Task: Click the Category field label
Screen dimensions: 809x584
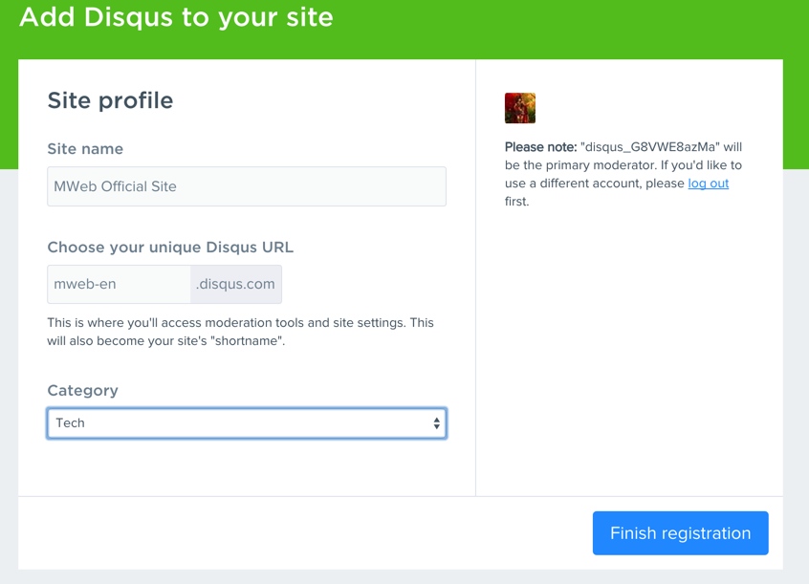Action: [82, 390]
